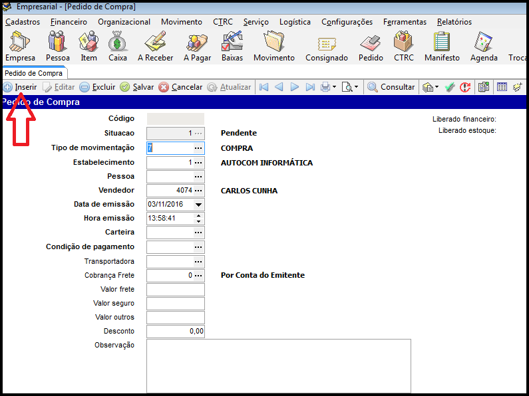This screenshot has height=396, width=529.
Task: Click the Consultar button
Action: [391, 87]
